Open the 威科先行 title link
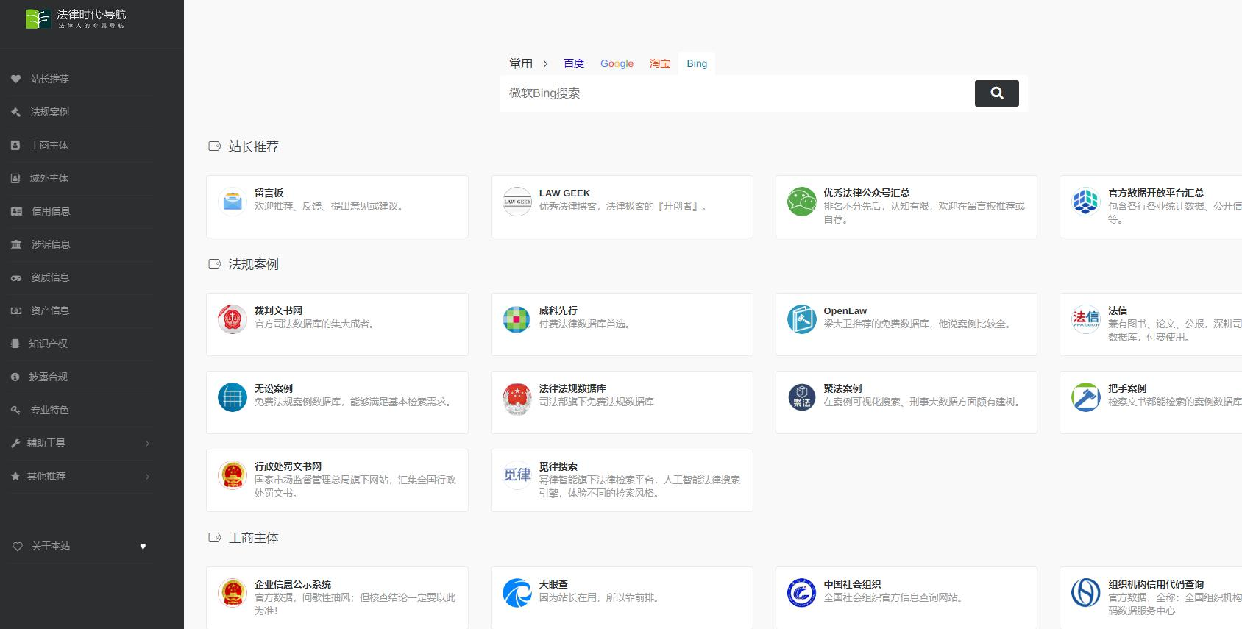This screenshot has width=1242, height=629. coord(558,310)
